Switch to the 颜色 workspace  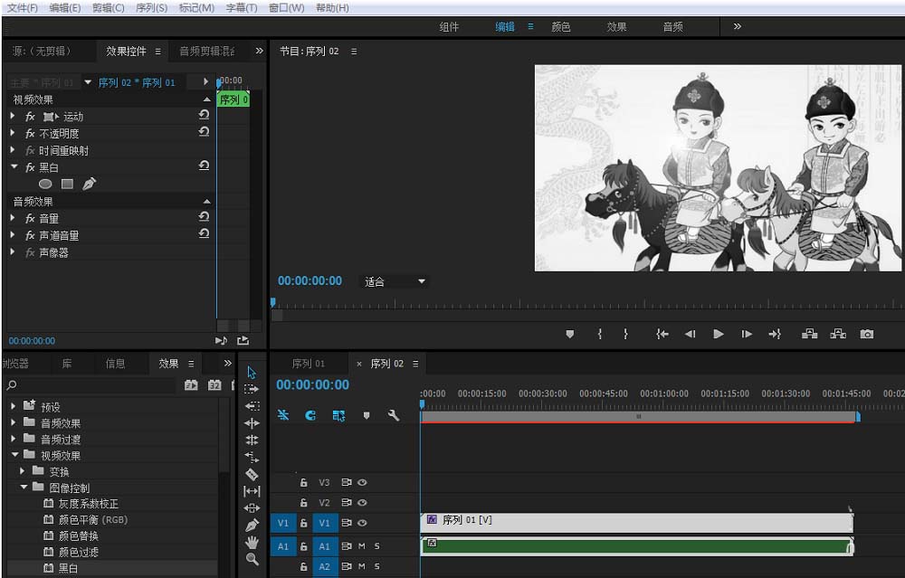click(x=561, y=27)
